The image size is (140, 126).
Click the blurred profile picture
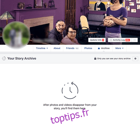coord(16,35)
